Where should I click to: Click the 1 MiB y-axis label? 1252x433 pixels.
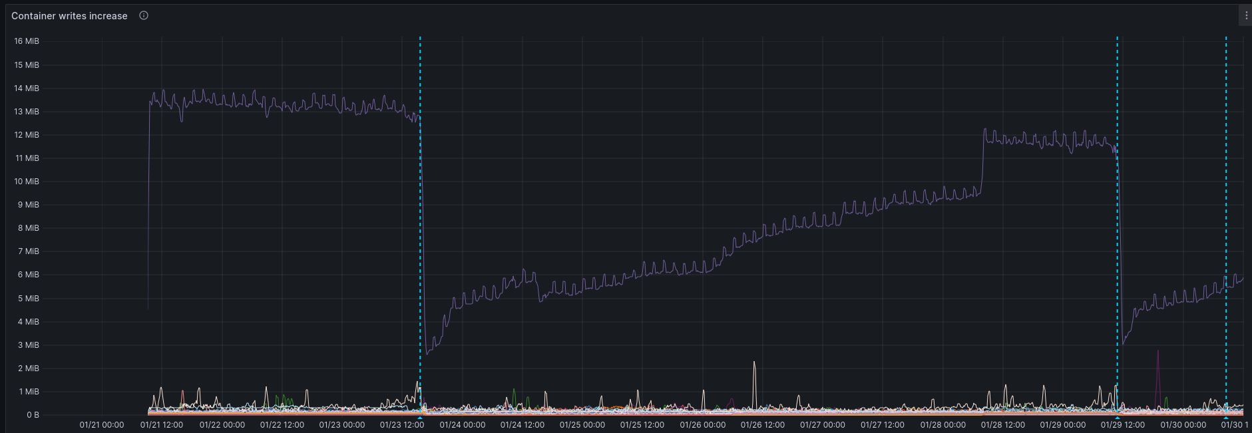[x=29, y=392]
